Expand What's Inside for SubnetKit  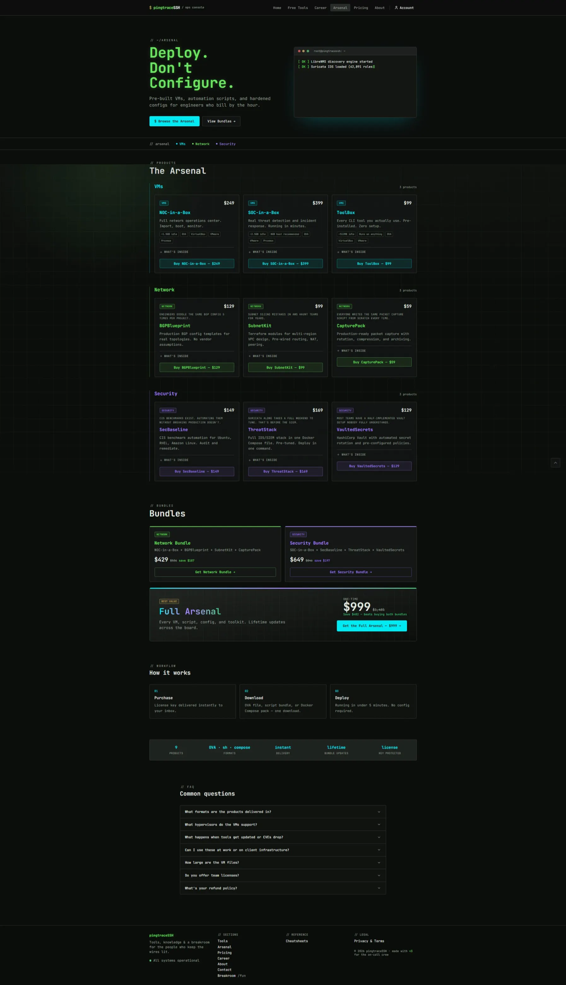(285, 356)
